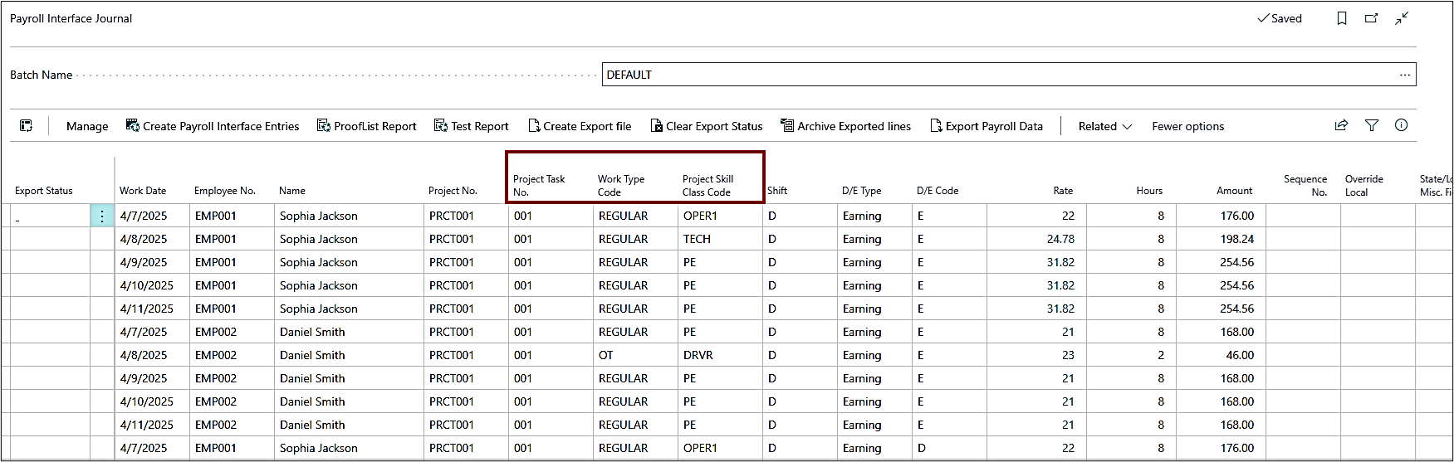This screenshot has width=1454, height=462.
Task: Open the page in a new window
Action: point(1372,18)
